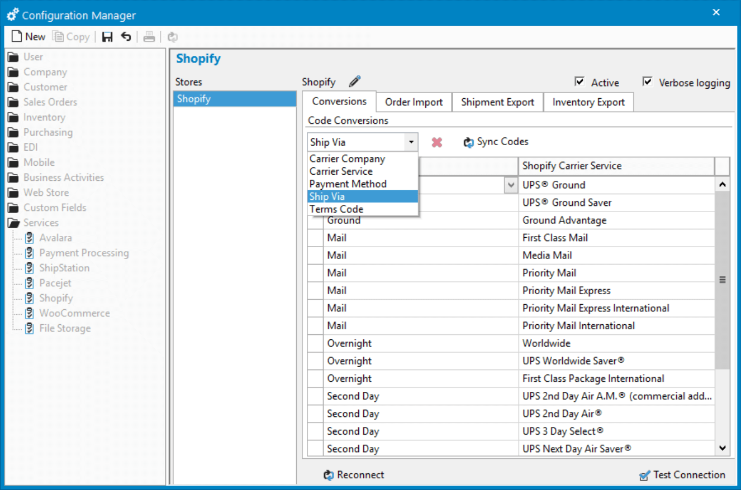Open the Sales Orders folder icon

[13, 102]
